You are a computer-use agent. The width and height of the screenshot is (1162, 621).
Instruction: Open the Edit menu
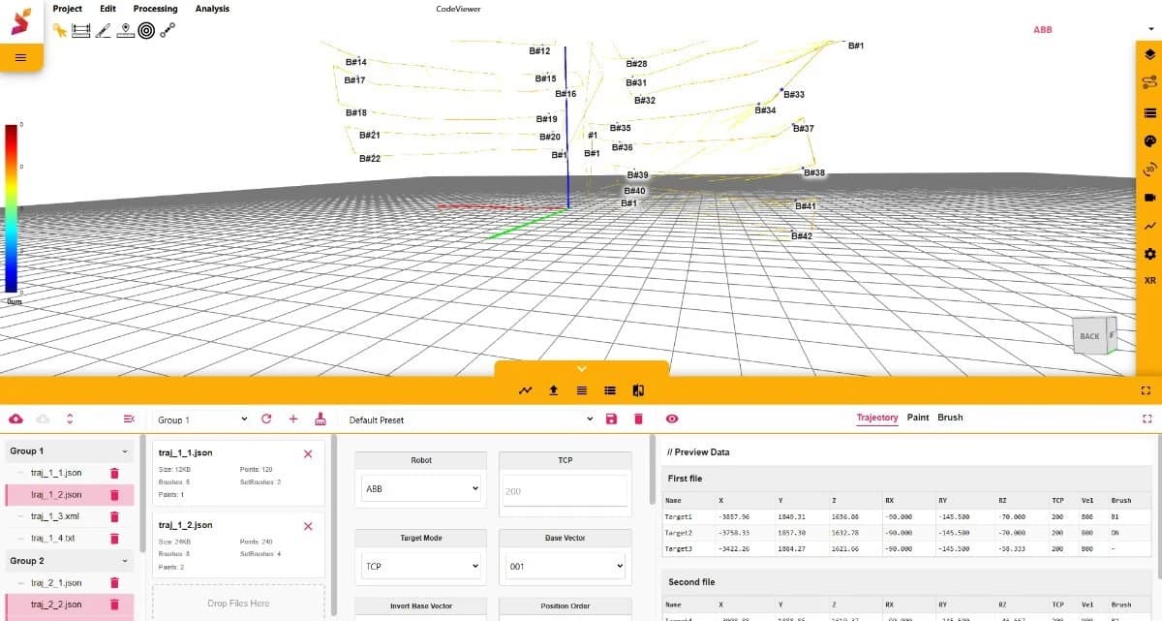click(x=107, y=9)
